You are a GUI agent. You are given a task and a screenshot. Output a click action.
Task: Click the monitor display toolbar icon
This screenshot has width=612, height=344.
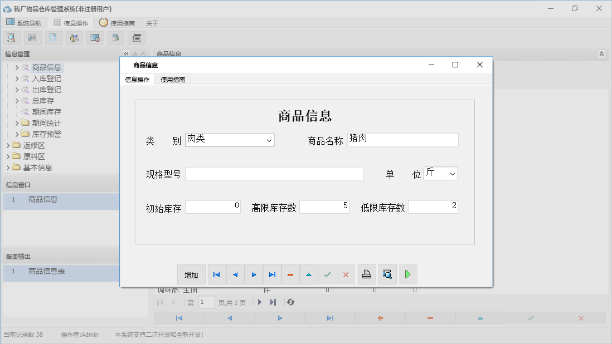tap(95, 37)
